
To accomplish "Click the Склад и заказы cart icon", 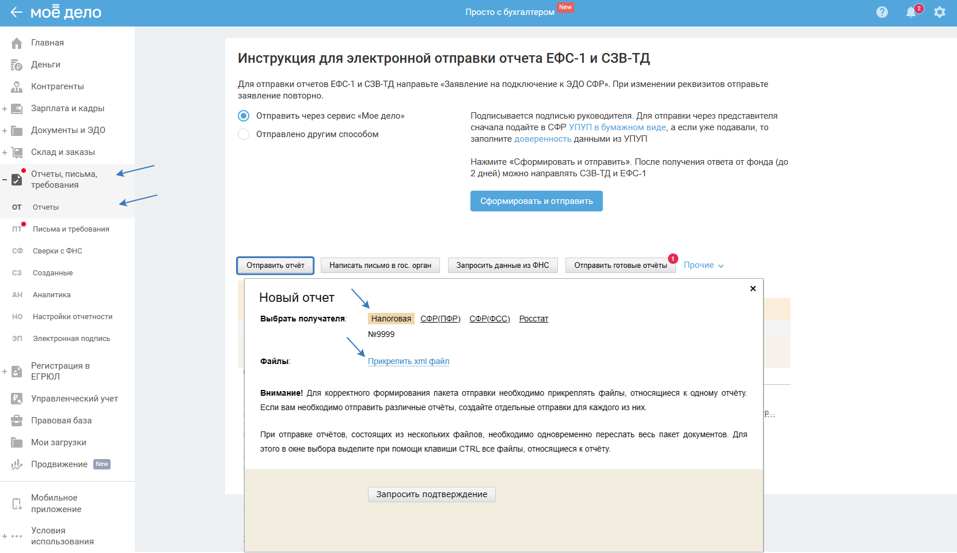I will point(17,152).
